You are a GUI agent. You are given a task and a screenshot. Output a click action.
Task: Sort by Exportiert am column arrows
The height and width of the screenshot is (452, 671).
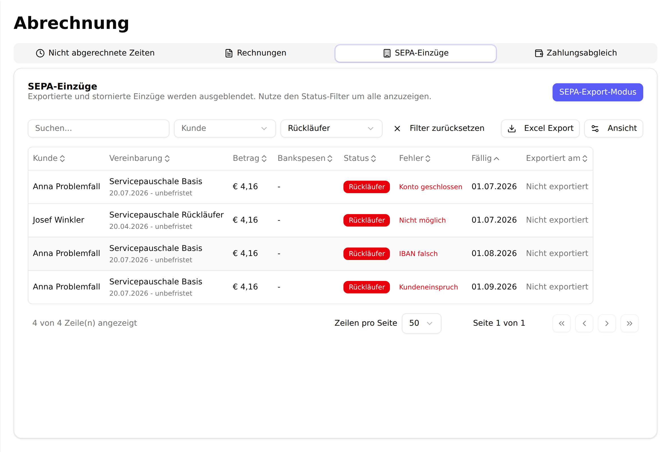pyautogui.click(x=585, y=158)
